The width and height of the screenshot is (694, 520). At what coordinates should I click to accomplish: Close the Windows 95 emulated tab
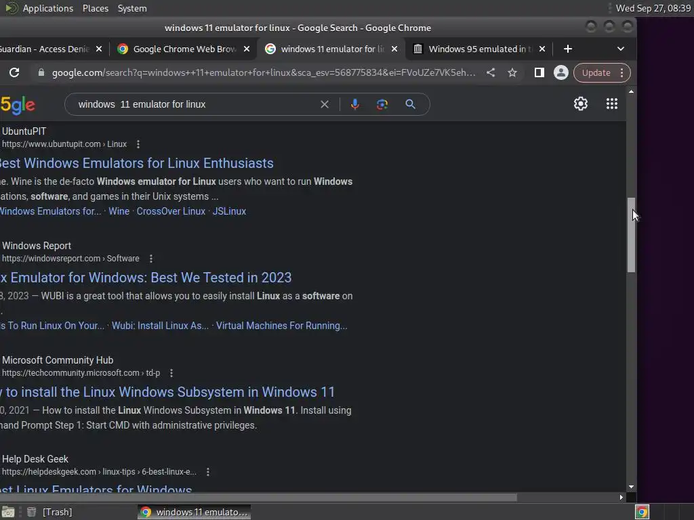[x=542, y=49]
